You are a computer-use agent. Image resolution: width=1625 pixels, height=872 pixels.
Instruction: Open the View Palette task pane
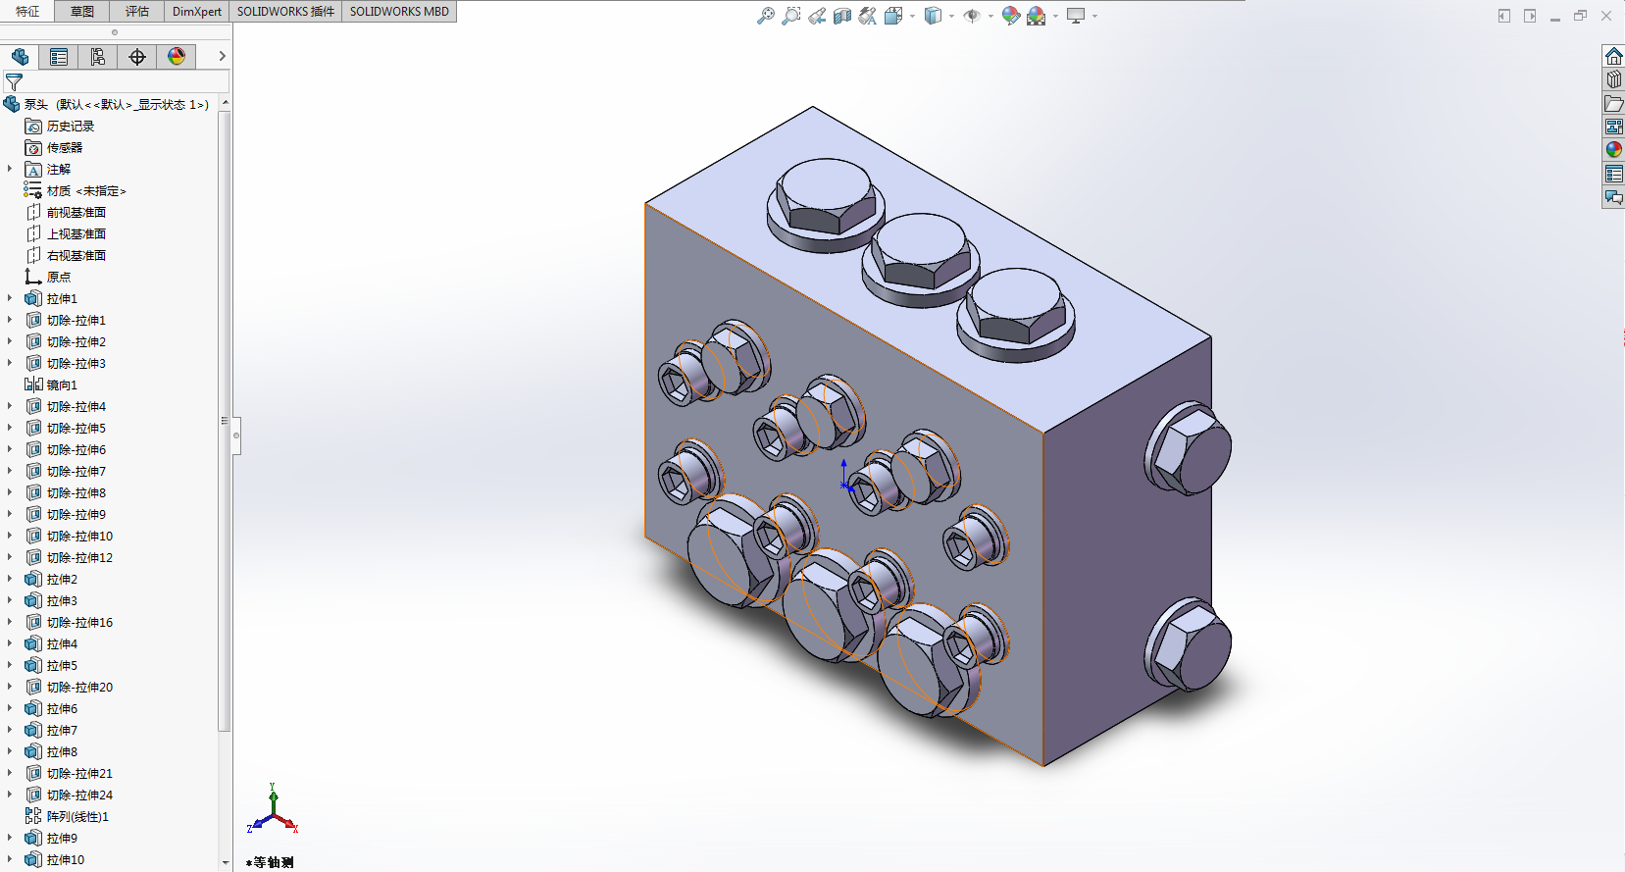click(x=1613, y=127)
